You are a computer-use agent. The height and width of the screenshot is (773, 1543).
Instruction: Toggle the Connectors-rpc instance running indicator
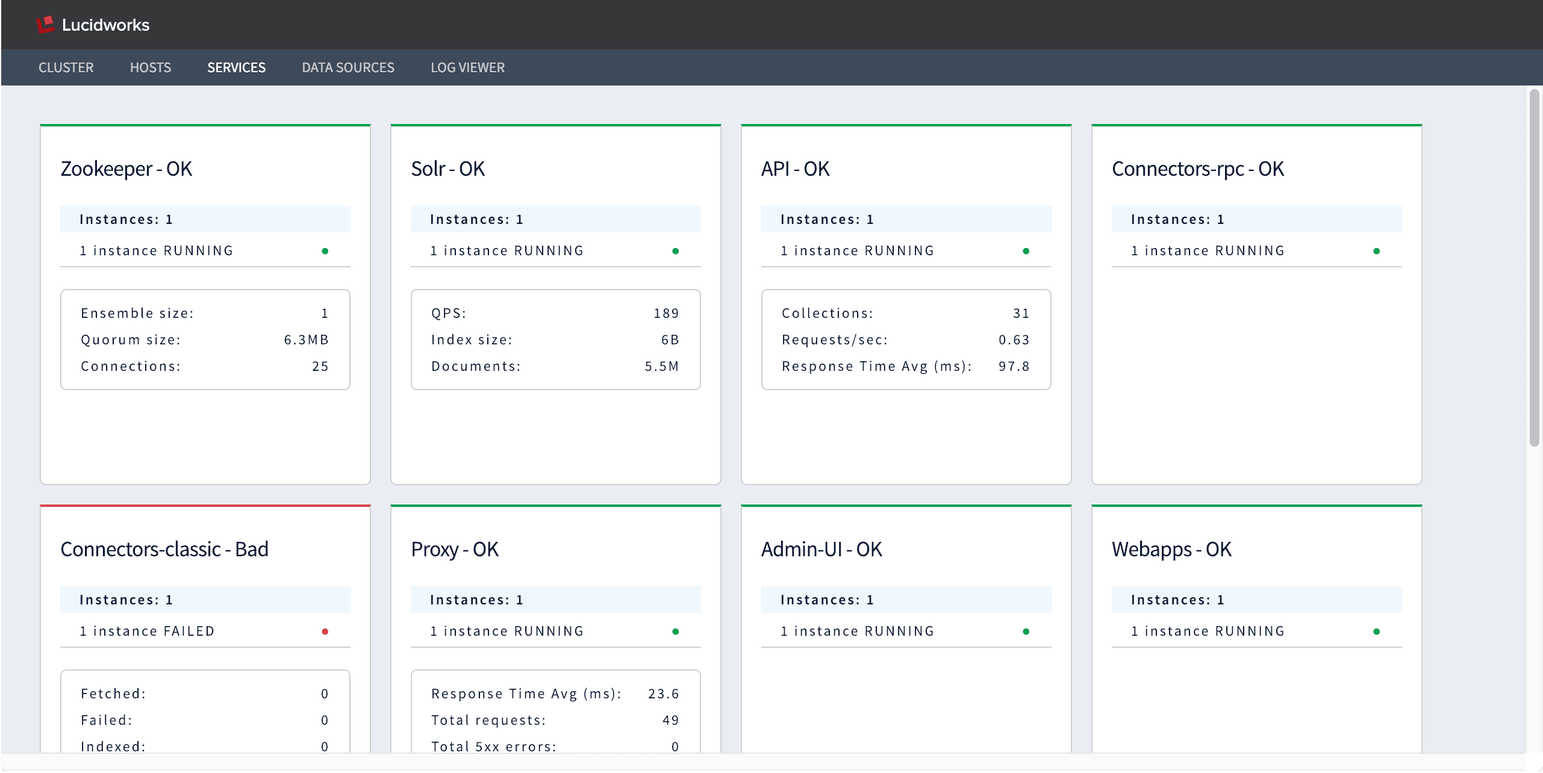point(1377,251)
